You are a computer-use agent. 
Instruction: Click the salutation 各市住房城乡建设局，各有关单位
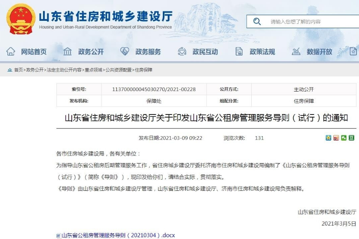pos(98,154)
